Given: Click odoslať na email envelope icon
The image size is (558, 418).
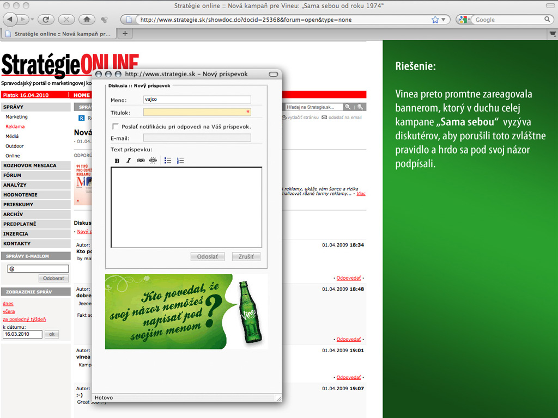Looking at the screenshot, I should (324, 118).
